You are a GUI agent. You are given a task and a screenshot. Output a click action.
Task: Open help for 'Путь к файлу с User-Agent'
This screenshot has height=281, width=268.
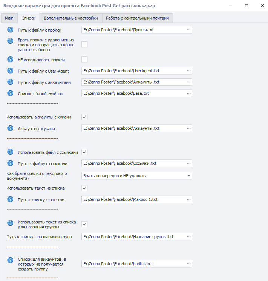click(10, 71)
